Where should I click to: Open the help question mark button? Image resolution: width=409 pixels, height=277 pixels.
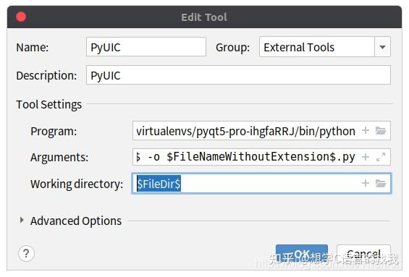[26, 253]
